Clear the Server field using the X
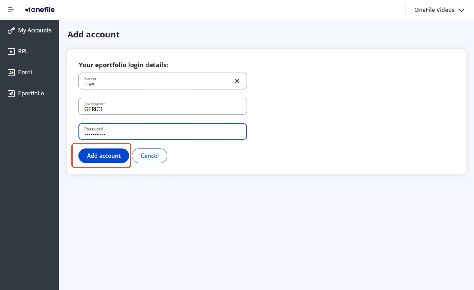 (237, 81)
